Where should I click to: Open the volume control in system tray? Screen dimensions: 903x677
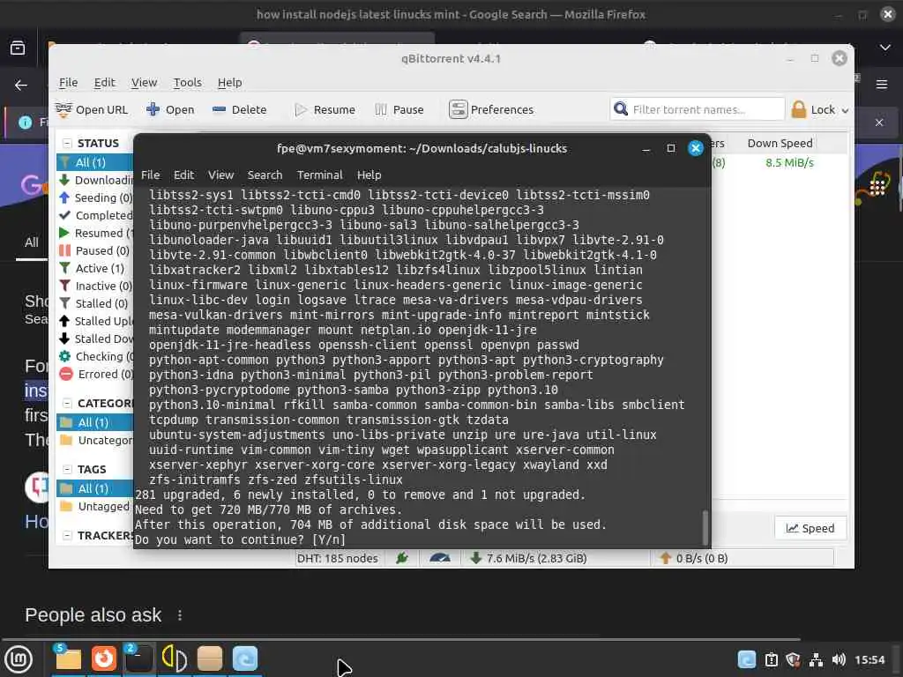coord(839,659)
